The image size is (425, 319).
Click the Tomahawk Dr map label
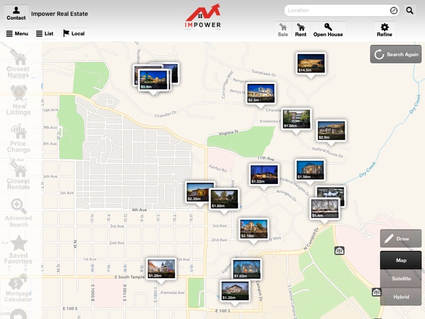click(x=263, y=73)
